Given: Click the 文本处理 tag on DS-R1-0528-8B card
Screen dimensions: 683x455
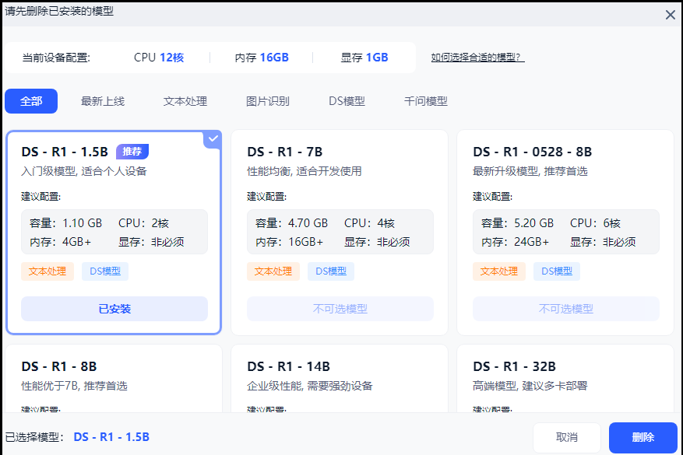Looking at the screenshot, I should 500,271.
